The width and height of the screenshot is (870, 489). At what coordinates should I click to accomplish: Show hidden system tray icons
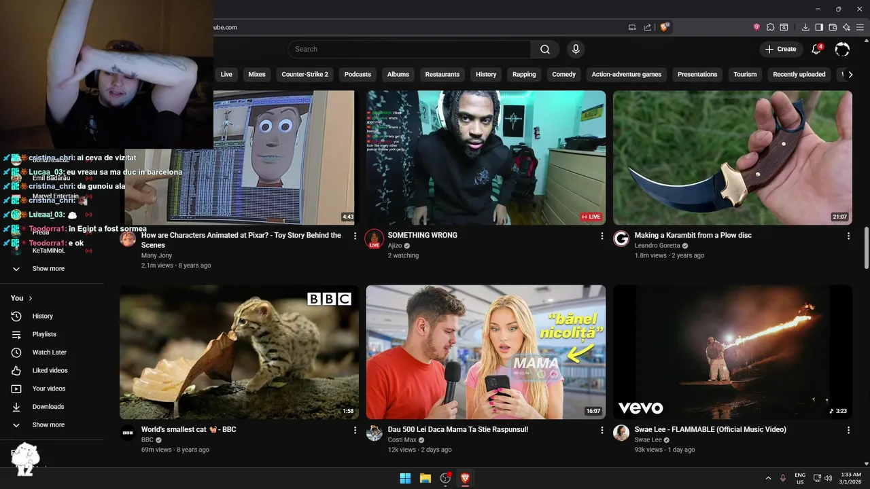pyautogui.click(x=769, y=478)
